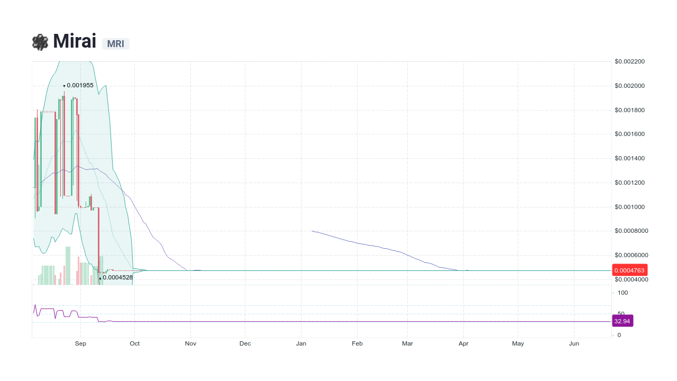Click the Jan label on the time axis
Image resolution: width=677 pixels, height=381 pixels.
click(301, 343)
